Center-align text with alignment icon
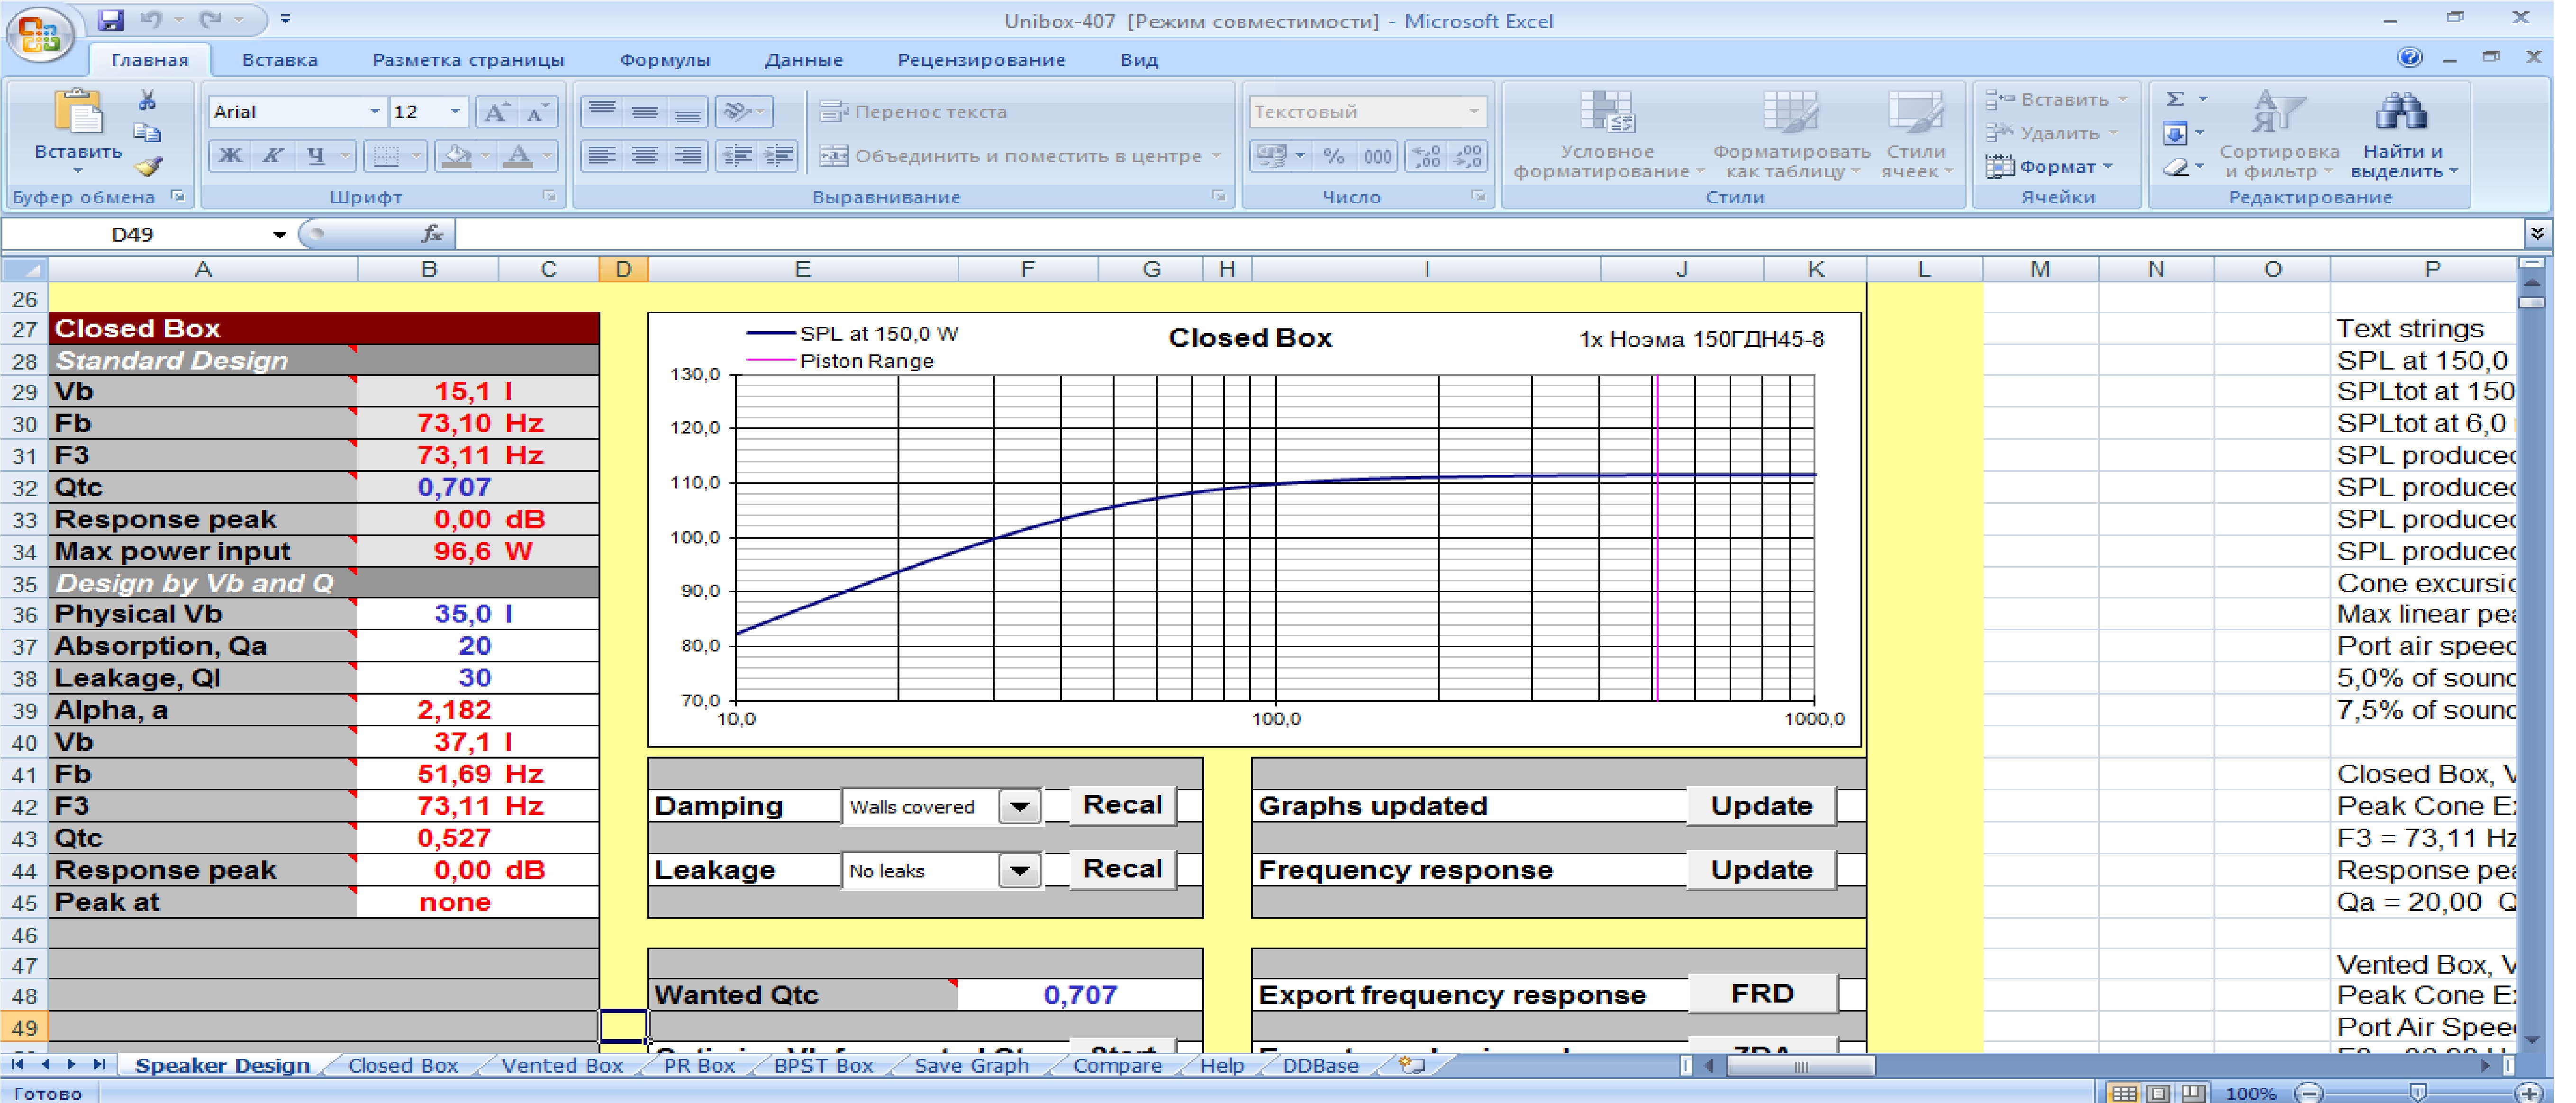 click(x=645, y=156)
